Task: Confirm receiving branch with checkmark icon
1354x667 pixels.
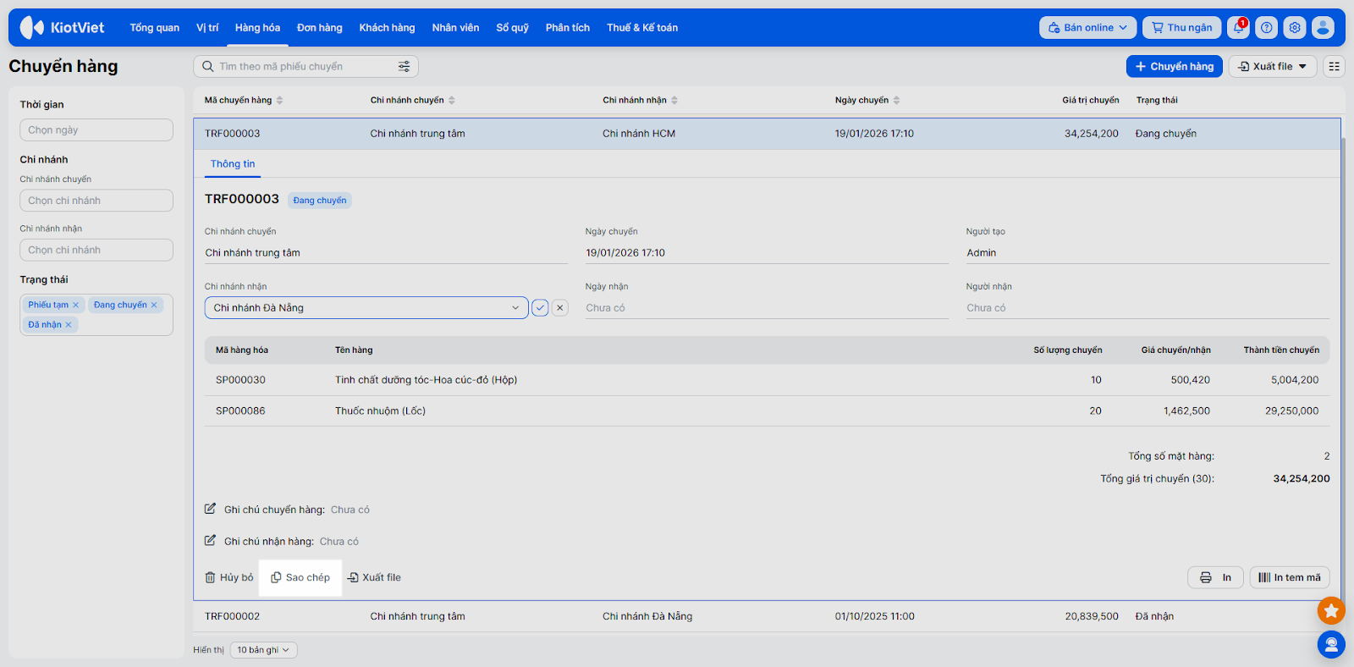Action: coord(540,308)
